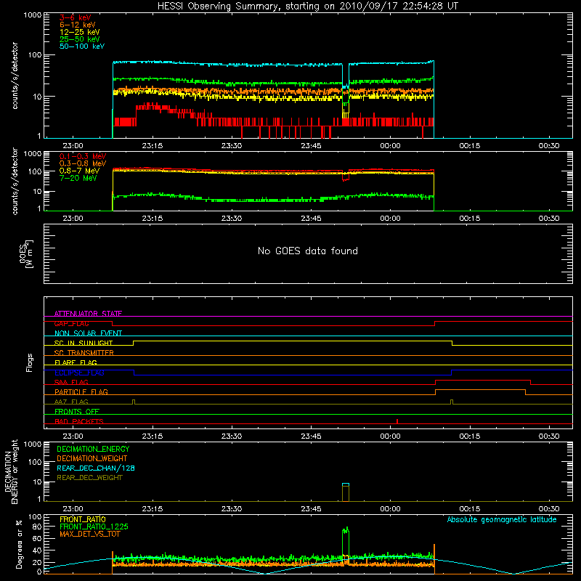Viewport: 581px width, 581px height.
Task: Click the FRONT_RATIO_1225 legend label
Action: coord(94,527)
